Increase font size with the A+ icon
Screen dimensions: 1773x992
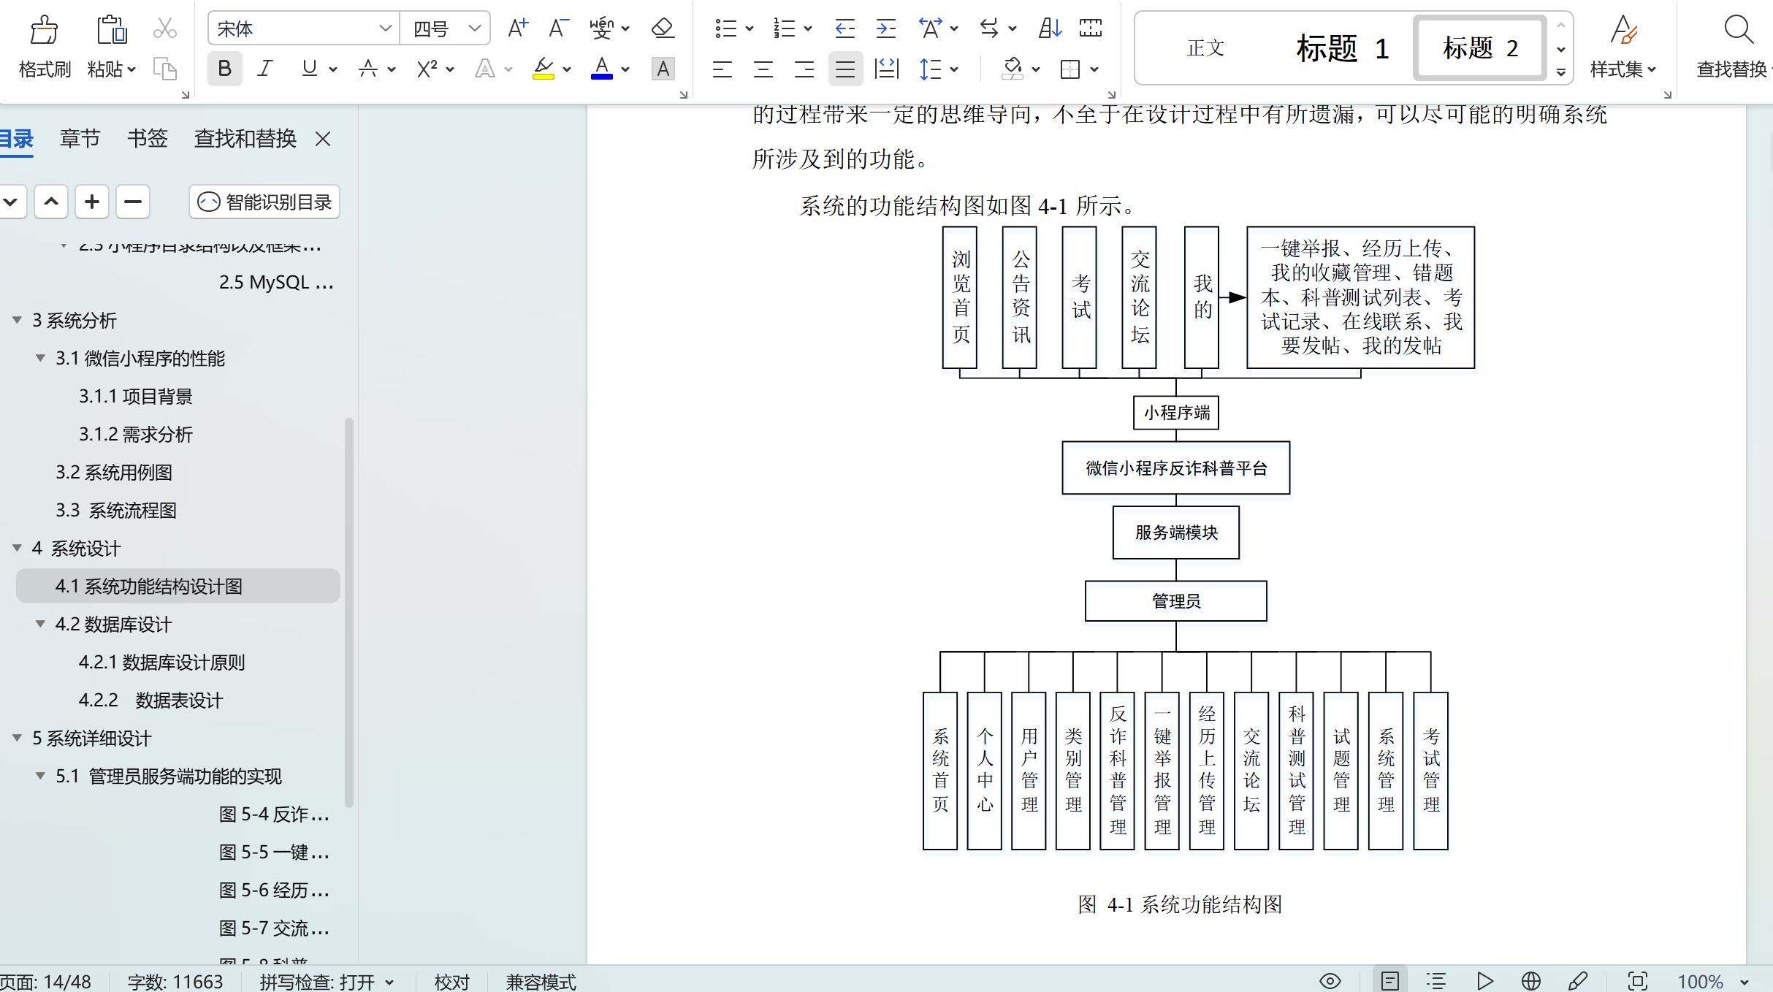click(x=517, y=28)
